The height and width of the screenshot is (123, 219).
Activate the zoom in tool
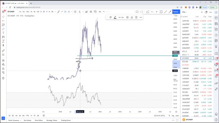pyautogui.click(x=3, y=55)
